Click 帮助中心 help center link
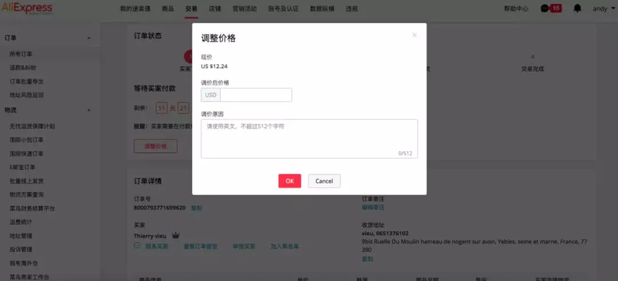Image resolution: width=618 pixels, height=281 pixels. [x=516, y=9]
